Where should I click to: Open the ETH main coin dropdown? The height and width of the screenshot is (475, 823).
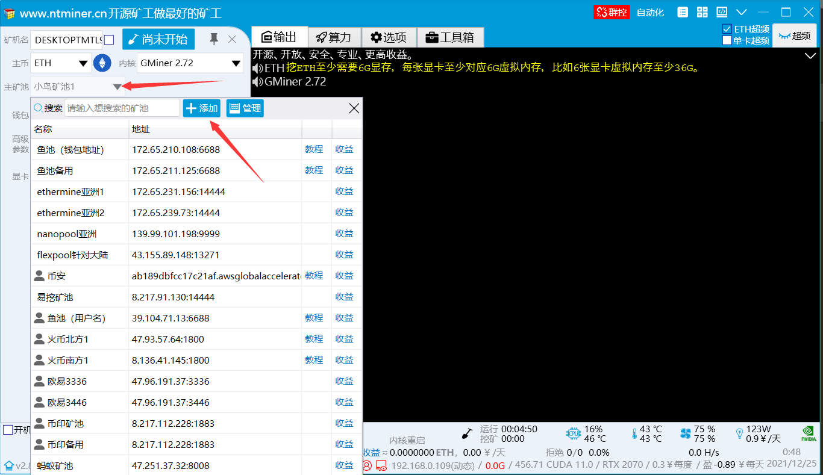pyautogui.click(x=60, y=63)
